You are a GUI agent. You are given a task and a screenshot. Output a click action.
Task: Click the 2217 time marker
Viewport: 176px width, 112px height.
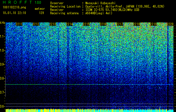tap(120, 24)
